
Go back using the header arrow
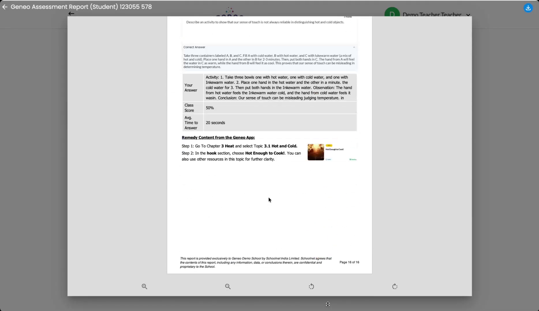5,7
